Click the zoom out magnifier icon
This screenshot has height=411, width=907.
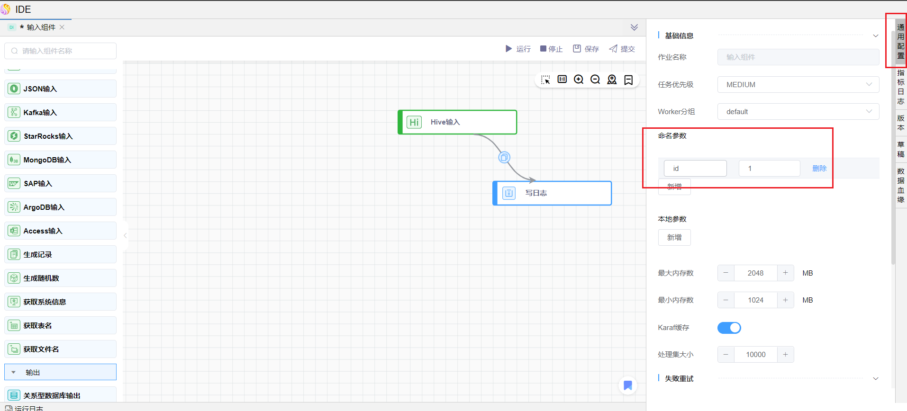(x=595, y=80)
